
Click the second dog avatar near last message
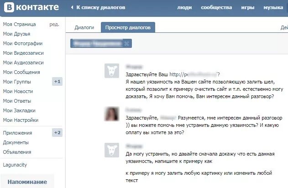pos(112,150)
